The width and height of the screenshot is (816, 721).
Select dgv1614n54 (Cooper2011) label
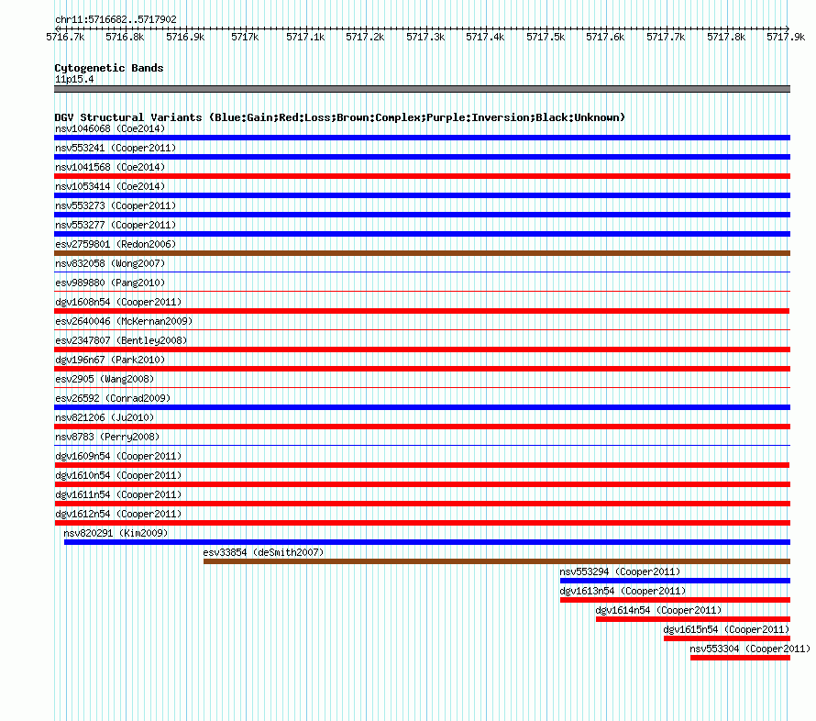pos(658,610)
